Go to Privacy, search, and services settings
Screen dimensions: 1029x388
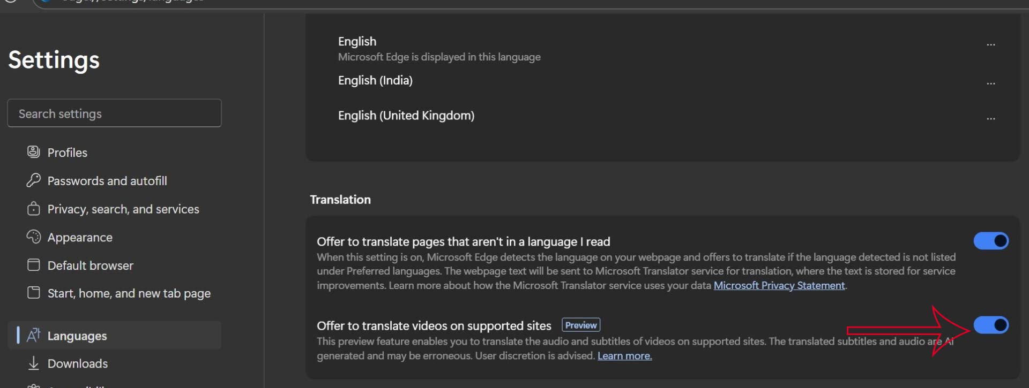point(123,209)
